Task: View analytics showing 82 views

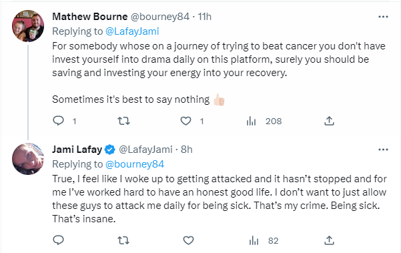Action: [264, 241]
